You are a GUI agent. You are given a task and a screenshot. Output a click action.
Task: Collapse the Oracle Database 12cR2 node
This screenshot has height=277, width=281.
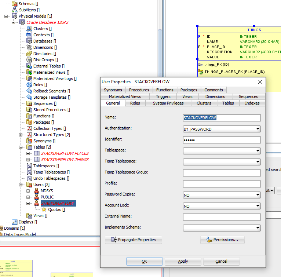coord(14,23)
